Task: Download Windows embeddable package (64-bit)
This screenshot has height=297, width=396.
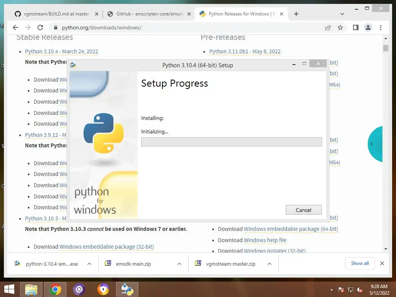Action: point(291,229)
